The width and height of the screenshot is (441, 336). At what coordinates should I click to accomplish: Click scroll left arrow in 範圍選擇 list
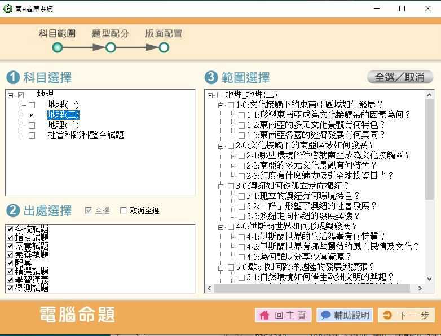coord(209,288)
